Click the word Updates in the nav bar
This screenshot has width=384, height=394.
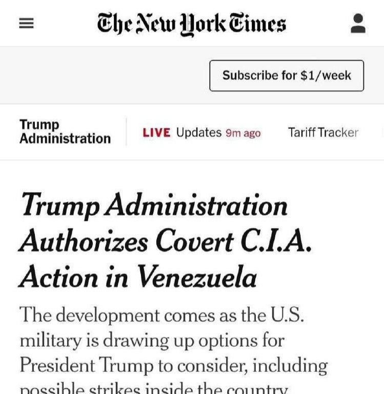(198, 133)
